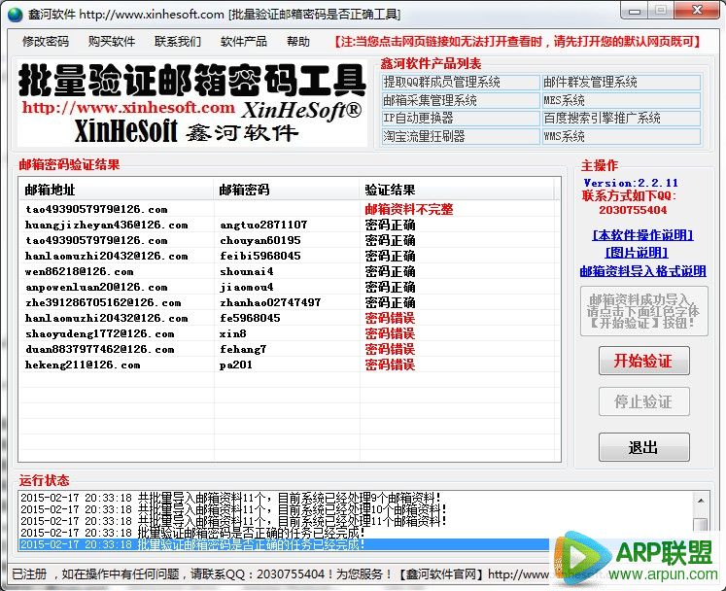
Task: Open the 修改密码 menu
Action: 46,42
